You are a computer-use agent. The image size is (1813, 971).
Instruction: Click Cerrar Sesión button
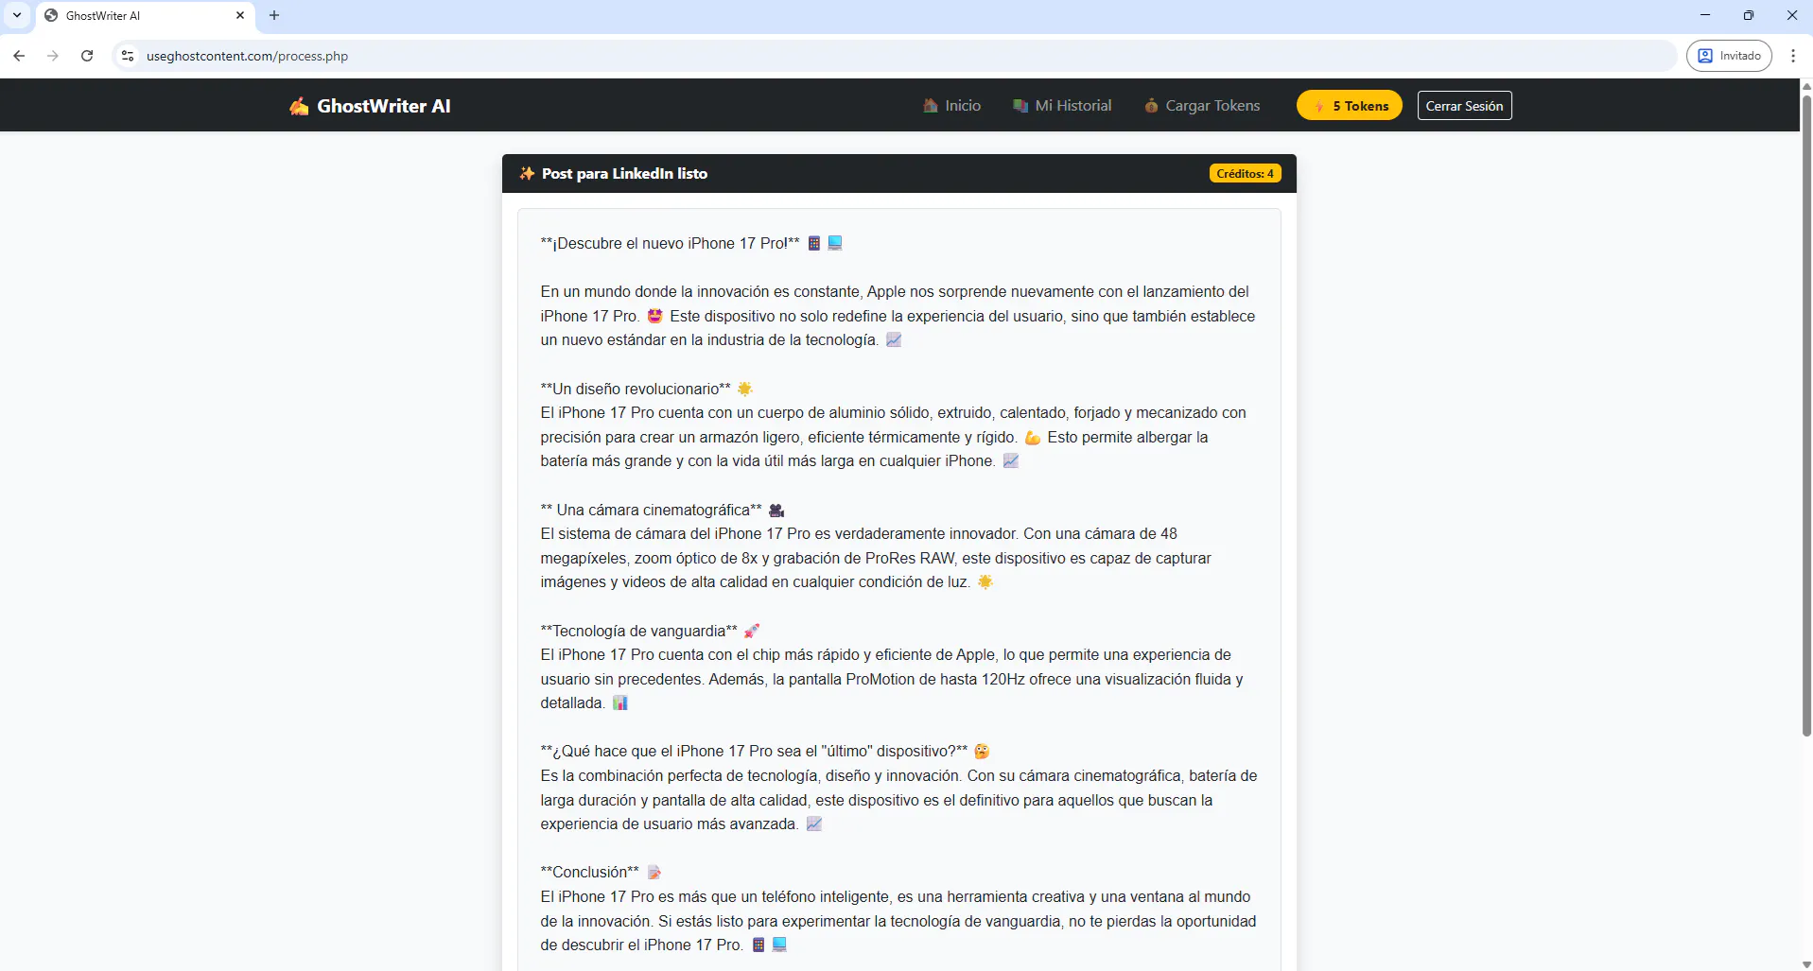coord(1464,106)
